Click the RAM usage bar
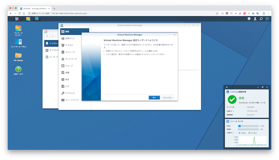 (248, 129)
